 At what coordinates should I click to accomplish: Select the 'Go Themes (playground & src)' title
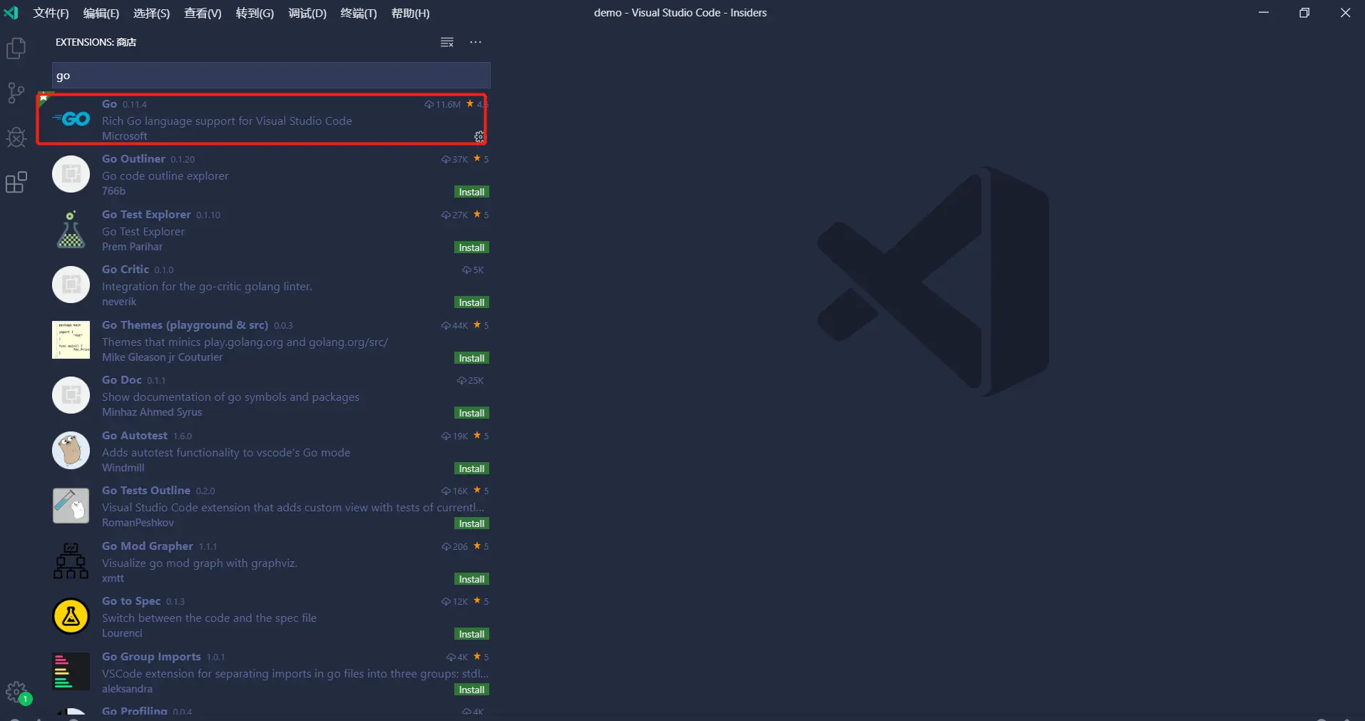pos(185,325)
